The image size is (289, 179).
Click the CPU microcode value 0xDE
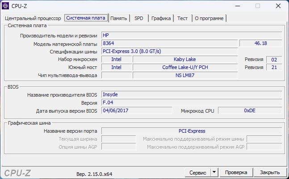[x=250, y=110]
